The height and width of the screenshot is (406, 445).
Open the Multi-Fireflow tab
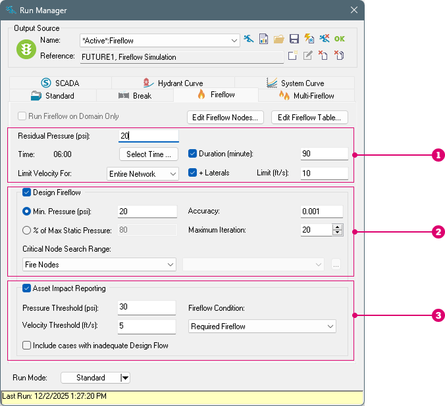tap(307, 95)
